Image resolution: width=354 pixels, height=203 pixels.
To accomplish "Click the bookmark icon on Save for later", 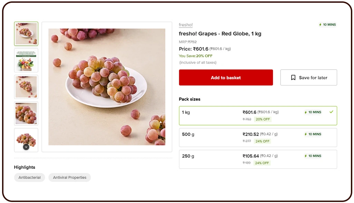I will [293, 78].
